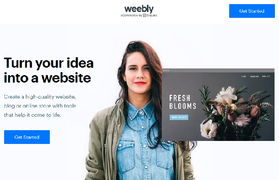Click the header Get Started button
Viewport: 279px width, 180px height.
252,11
